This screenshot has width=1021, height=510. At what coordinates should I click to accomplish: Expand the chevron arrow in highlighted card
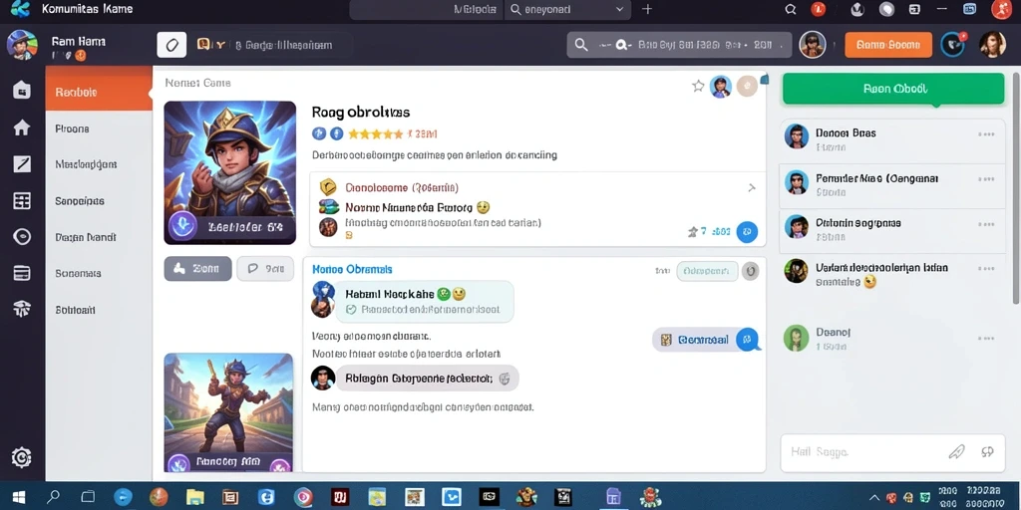coord(752,188)
